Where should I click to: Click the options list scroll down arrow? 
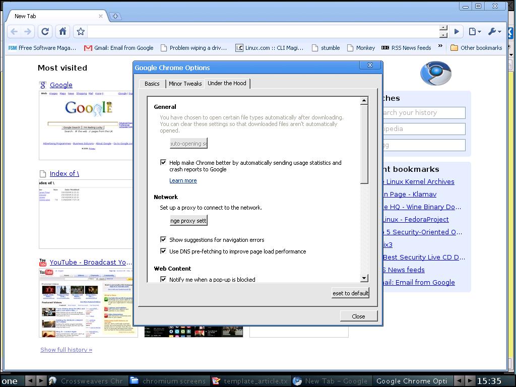click(364, 278)
